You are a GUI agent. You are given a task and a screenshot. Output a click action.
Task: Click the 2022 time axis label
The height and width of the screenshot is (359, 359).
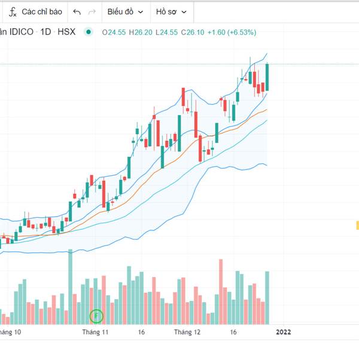tap(284, 332)
